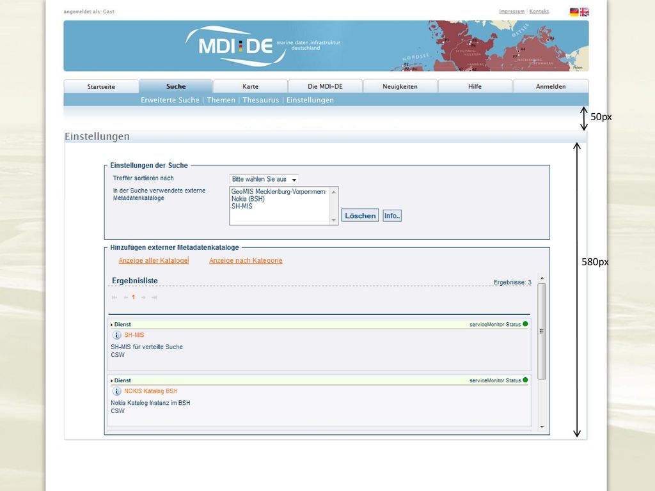Click green serviceMonitor status dot for NOKIS
The image size is (655, 491).
(x=526, y=380)
